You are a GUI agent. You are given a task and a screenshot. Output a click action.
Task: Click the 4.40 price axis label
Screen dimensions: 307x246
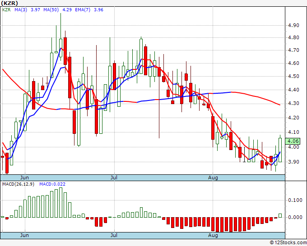pyautogui.click(x=294, y=90)
